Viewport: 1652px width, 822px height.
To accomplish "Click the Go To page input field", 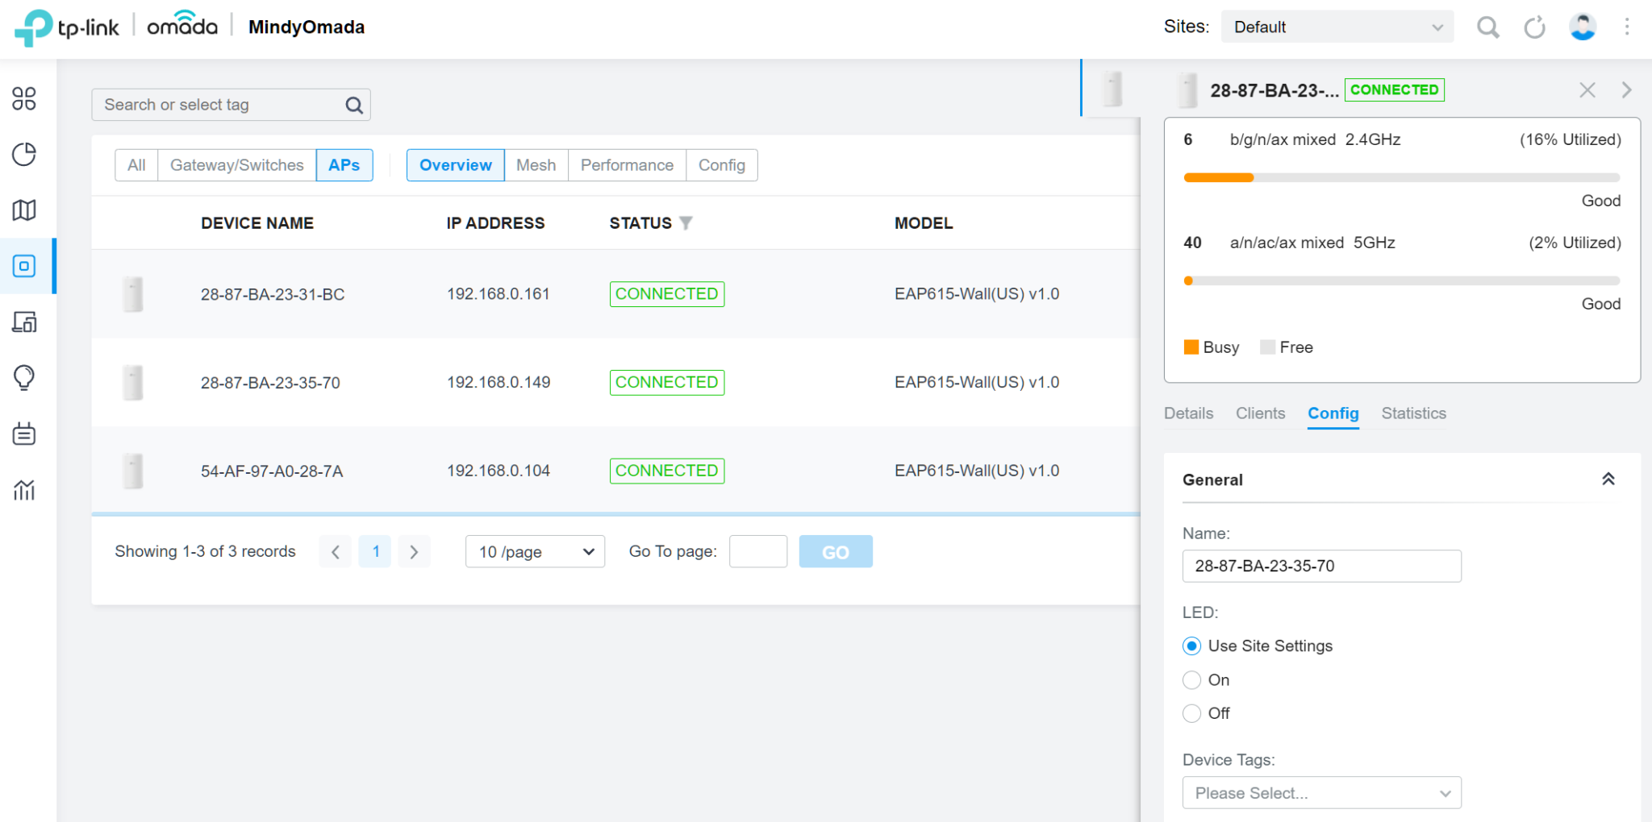I will tap(757, 551).
